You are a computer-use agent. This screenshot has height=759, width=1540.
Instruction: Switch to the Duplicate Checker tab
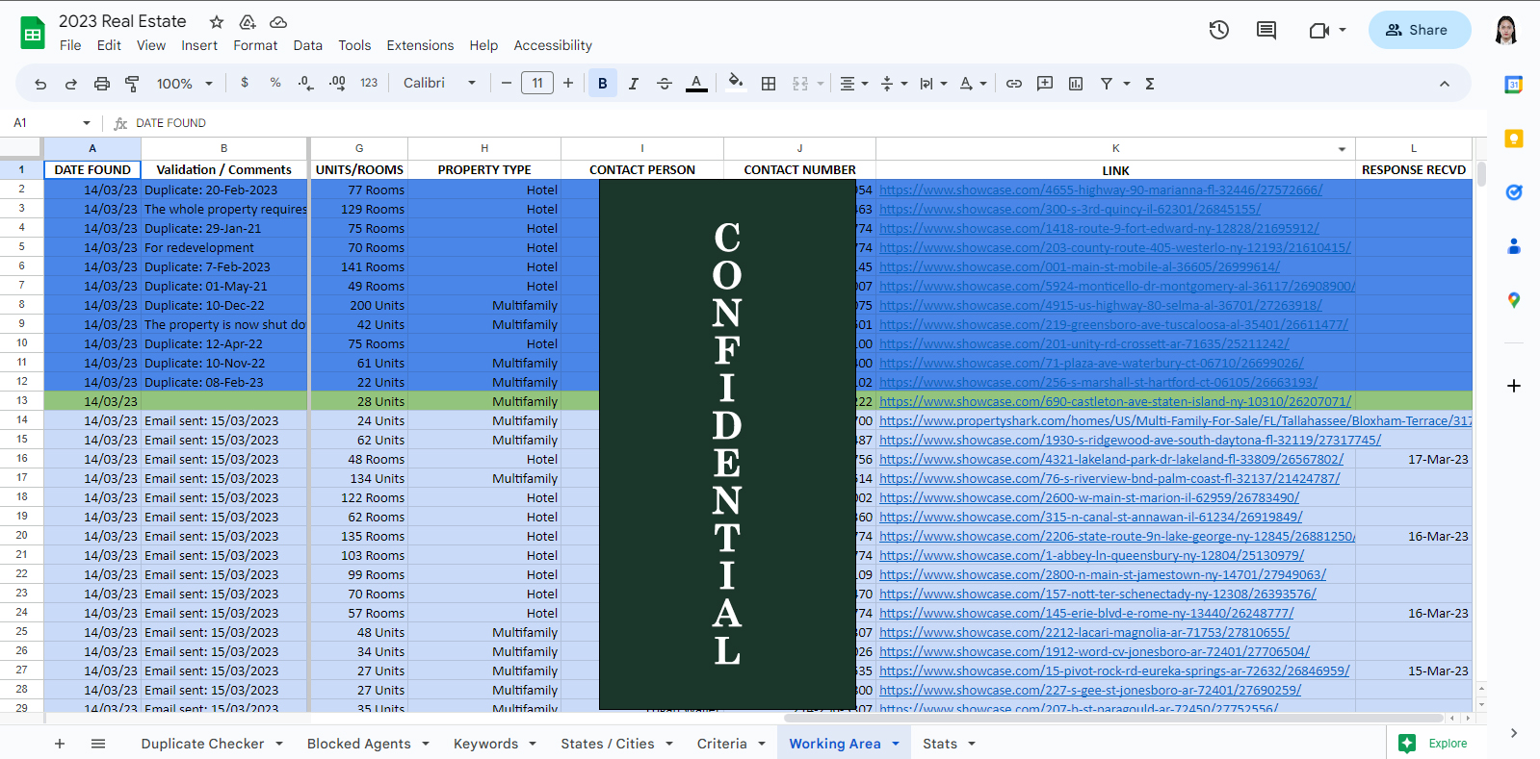[x=212, y=744]
